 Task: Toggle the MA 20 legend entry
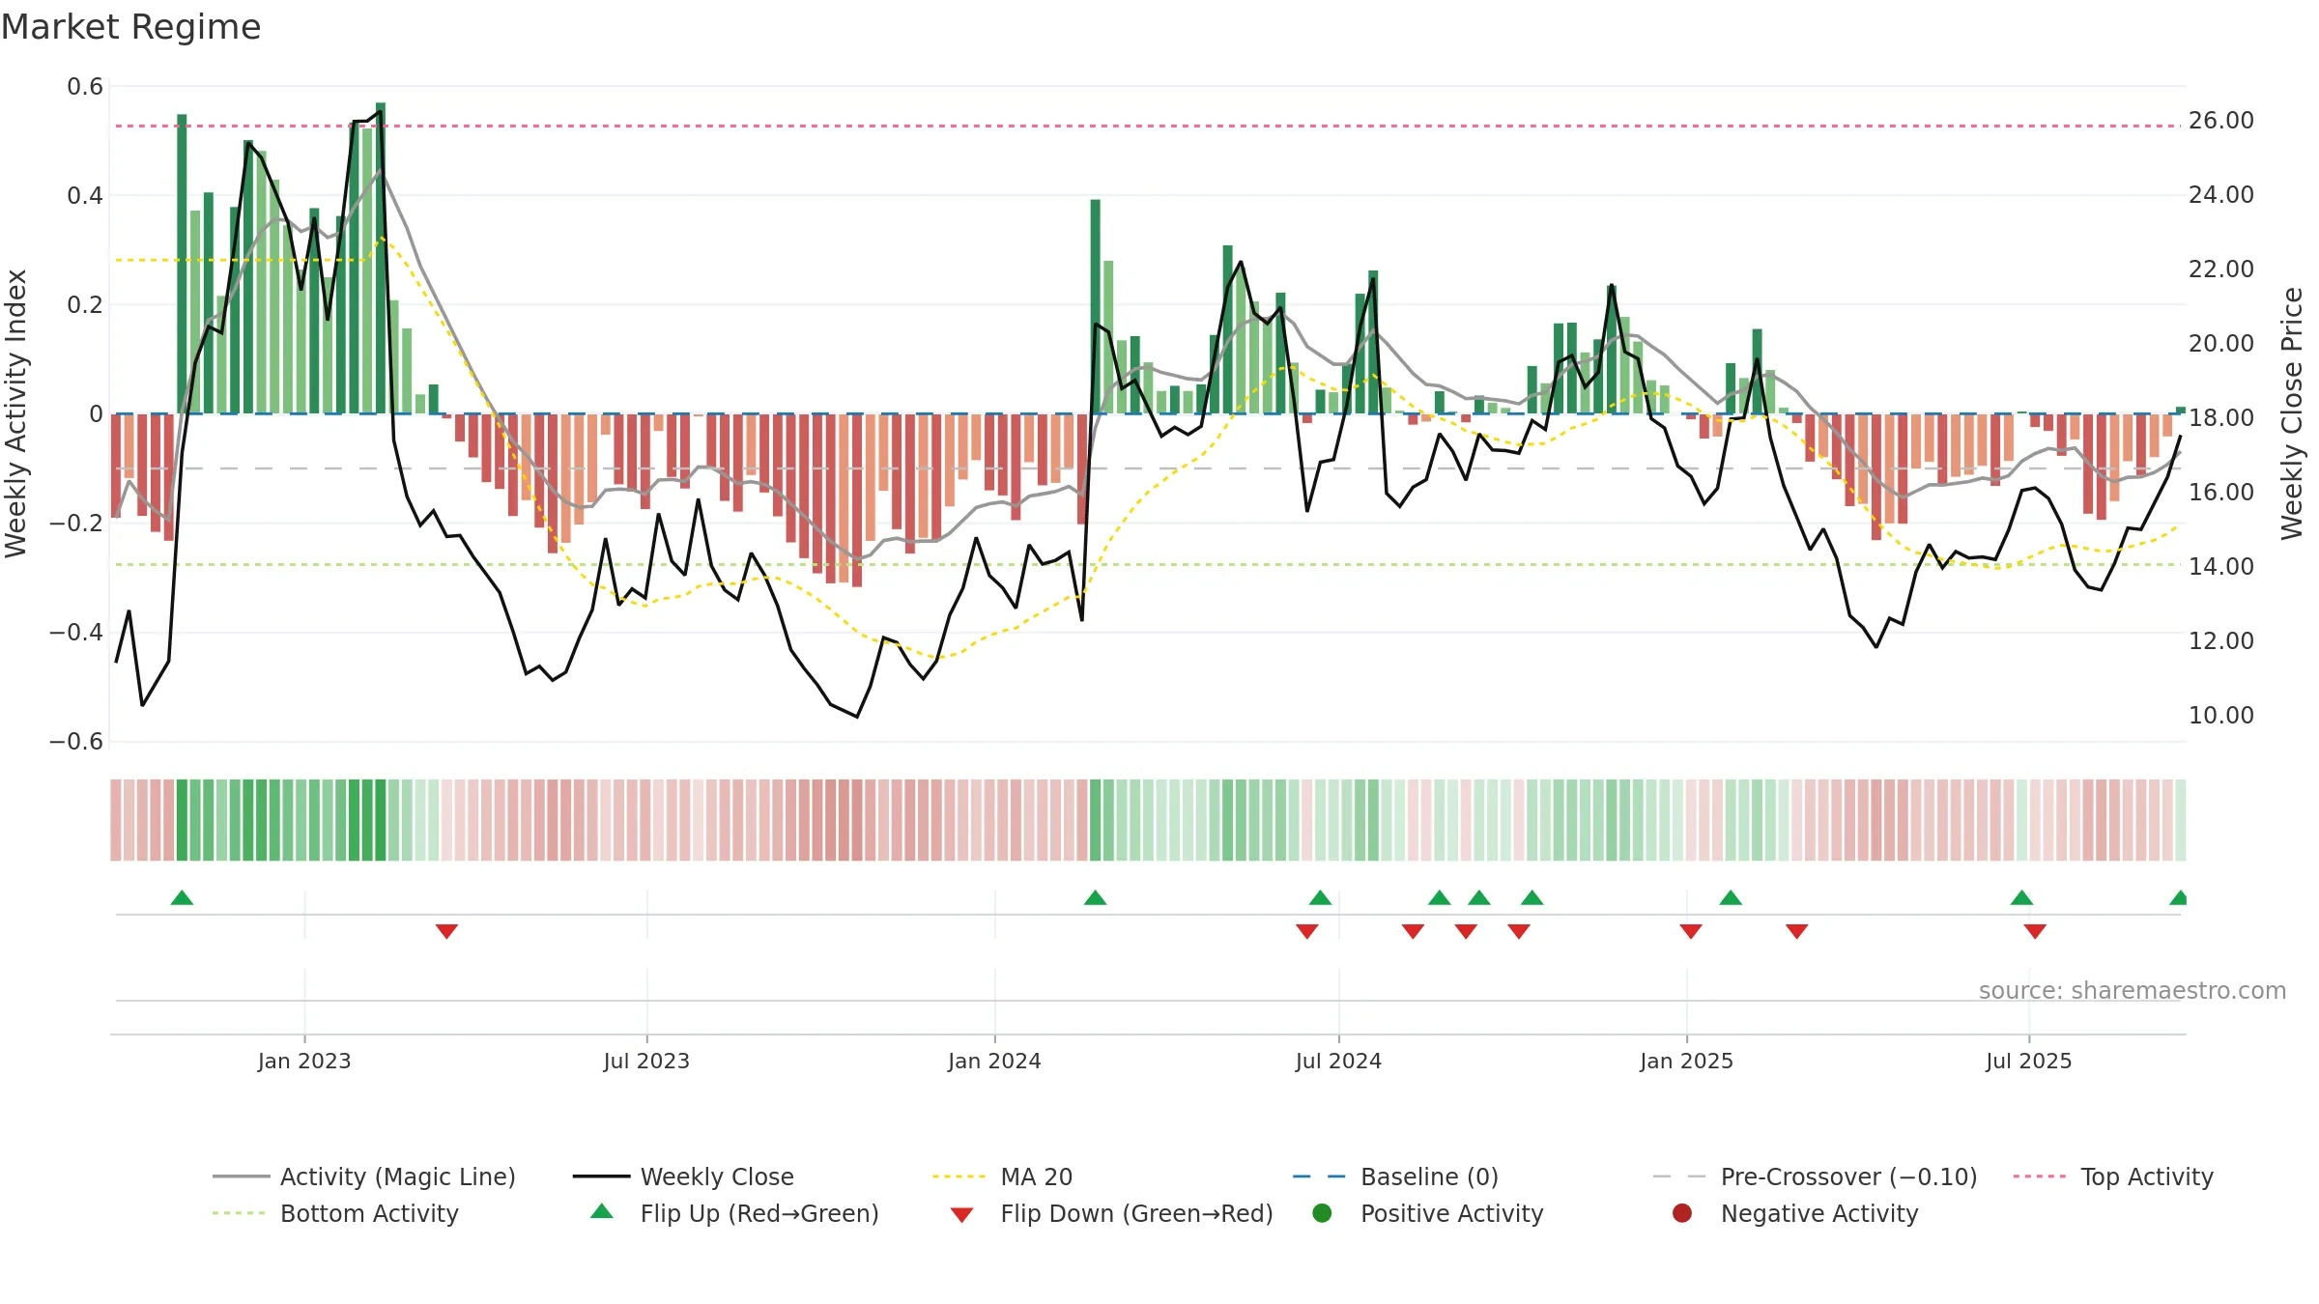pos(1002,1176)
